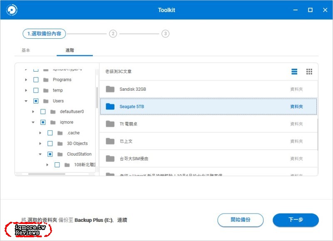333x241 pixels.
Task: Switch to the 基本 tab
Action: click(x=26, y=50)
